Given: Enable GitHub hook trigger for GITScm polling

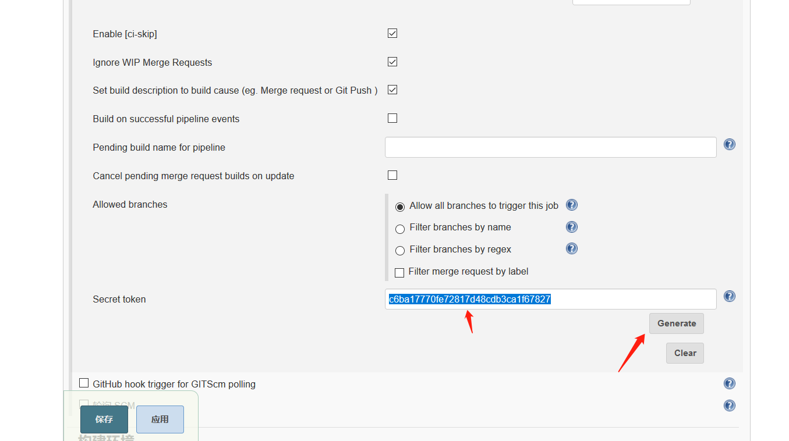Looking at the screenshot, I should click(x=84, y=383).
